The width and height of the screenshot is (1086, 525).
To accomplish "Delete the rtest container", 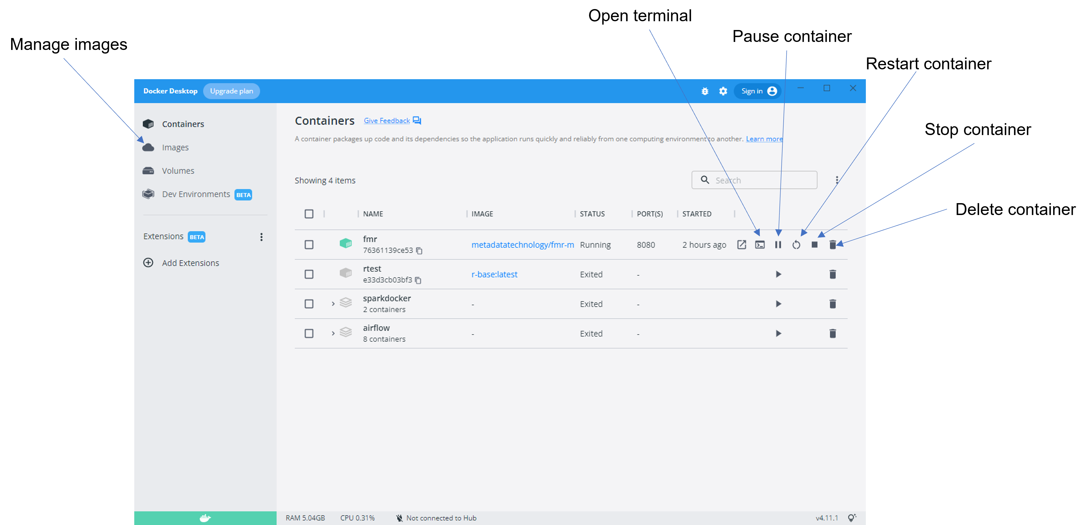I will [x=832, y=274].
